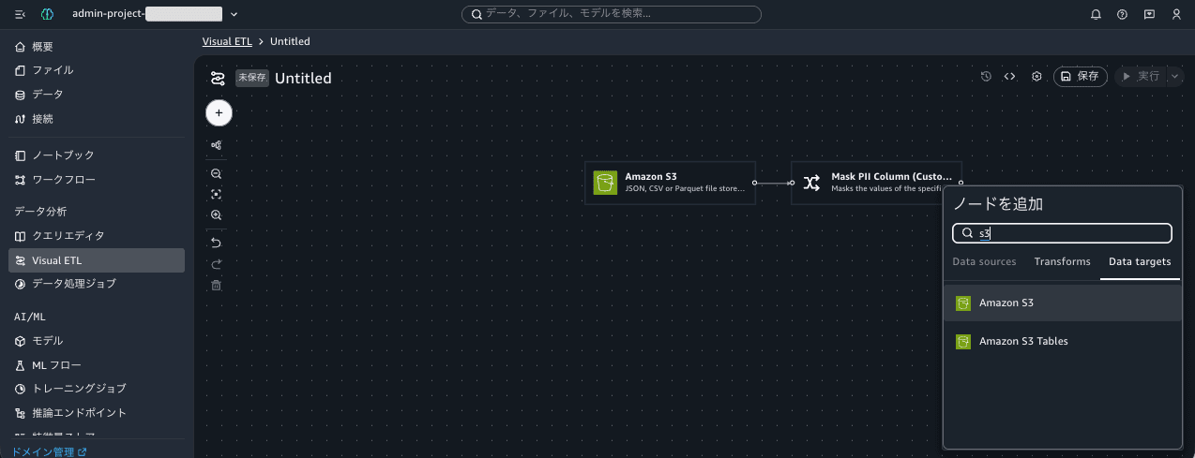Viewport: 1195px width, 458px height.
Task: Open the user account menu
Action: coord(1176,14)
